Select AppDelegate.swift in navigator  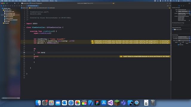(10, 12)
